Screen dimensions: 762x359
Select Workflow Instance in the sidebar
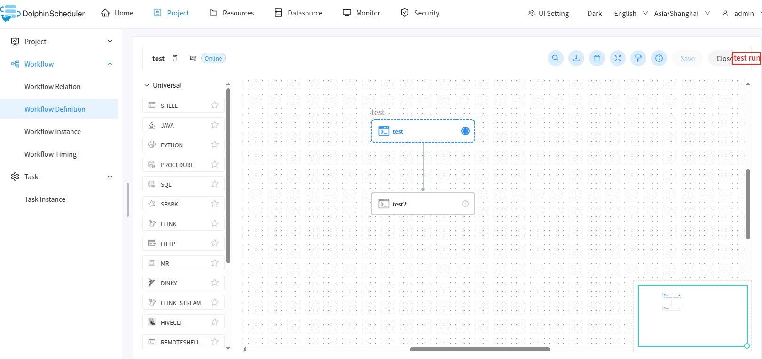point(53,132)
